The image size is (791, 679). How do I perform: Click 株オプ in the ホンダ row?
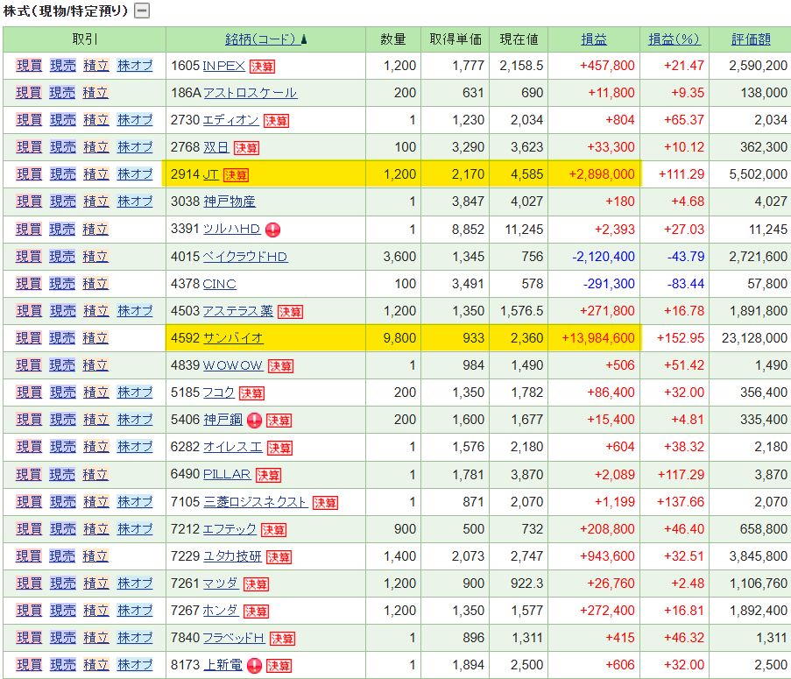click(135, 612)
